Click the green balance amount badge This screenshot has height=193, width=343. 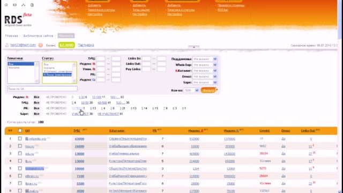coord(66,45)
